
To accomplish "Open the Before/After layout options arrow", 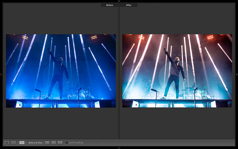I will coord(26,143).
